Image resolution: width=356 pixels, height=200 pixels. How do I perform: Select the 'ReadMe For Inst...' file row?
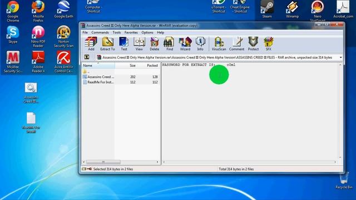coord(121,82)
